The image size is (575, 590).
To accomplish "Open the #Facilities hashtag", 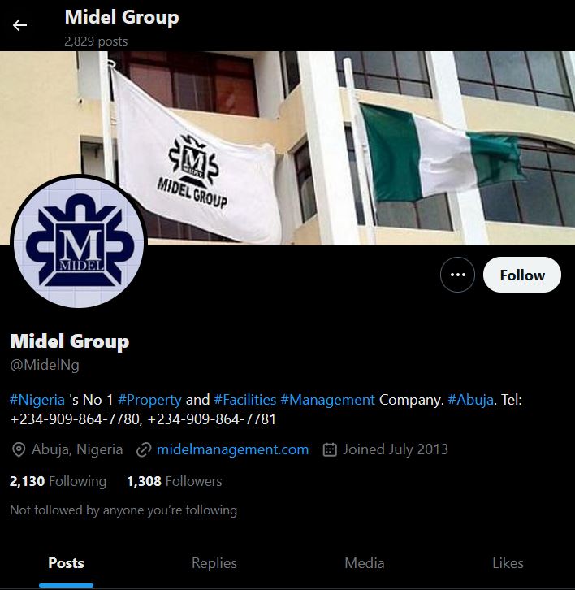I will pyautogui.click(x=244, y=400).
